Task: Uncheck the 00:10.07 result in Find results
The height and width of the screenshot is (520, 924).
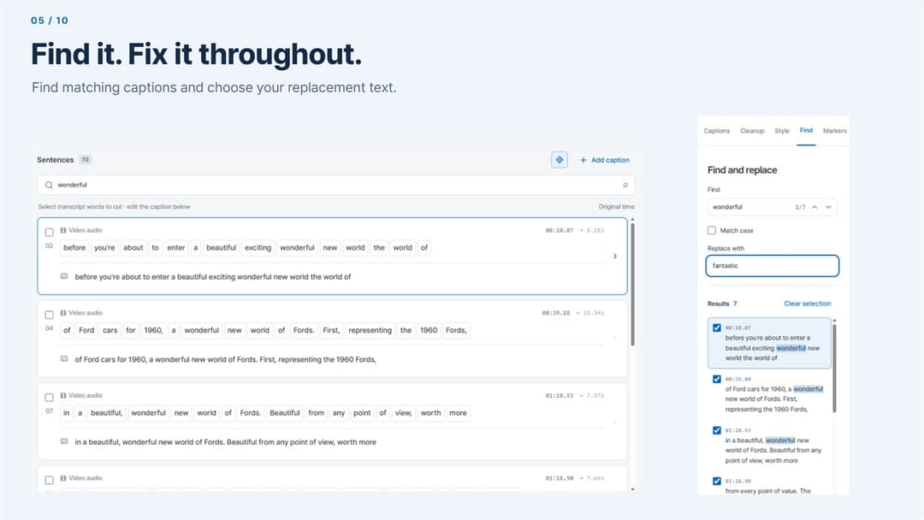Action: pos(717,328)
